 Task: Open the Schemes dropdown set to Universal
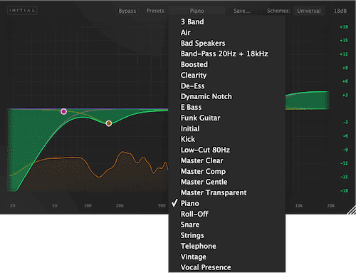[x=309, y=11]
